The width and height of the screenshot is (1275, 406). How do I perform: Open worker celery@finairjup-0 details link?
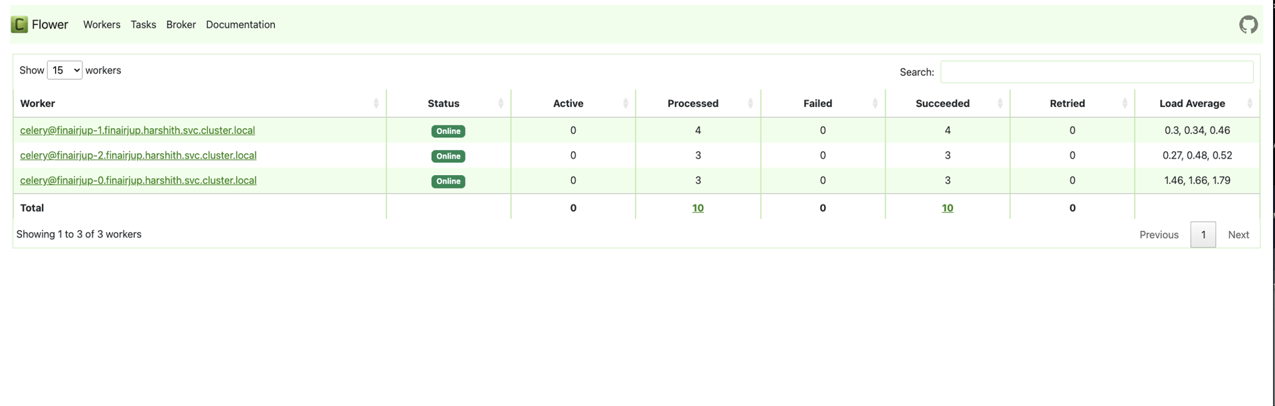tap(138, 180)
